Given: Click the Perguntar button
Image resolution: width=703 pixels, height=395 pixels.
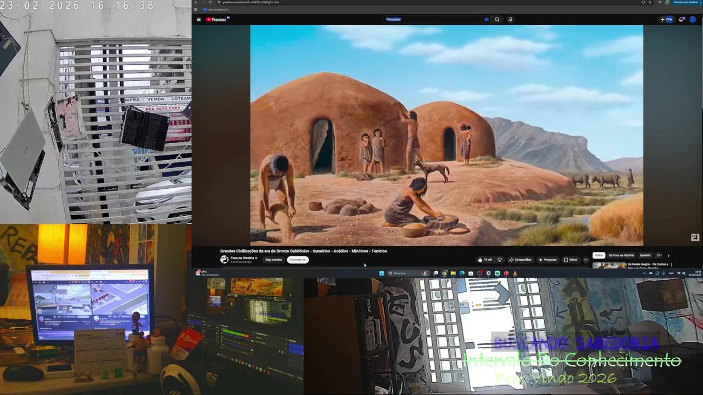Looking at the screenshot, I should coord(548,260).
